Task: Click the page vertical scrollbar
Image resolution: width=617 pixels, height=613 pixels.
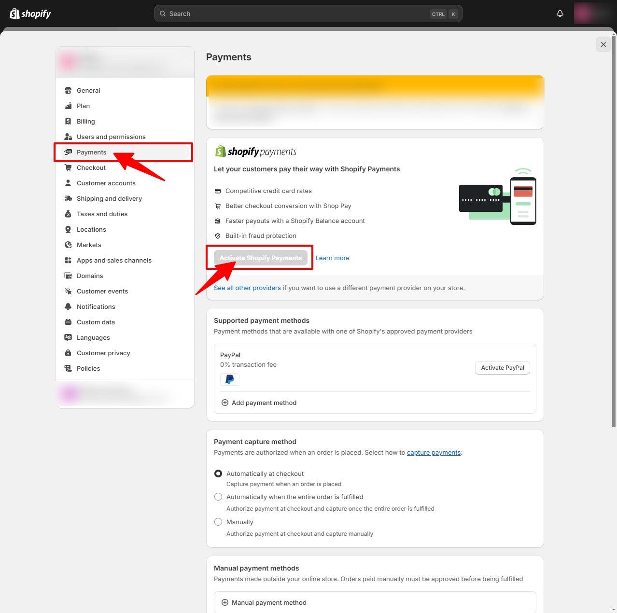Action: (614, 232)
